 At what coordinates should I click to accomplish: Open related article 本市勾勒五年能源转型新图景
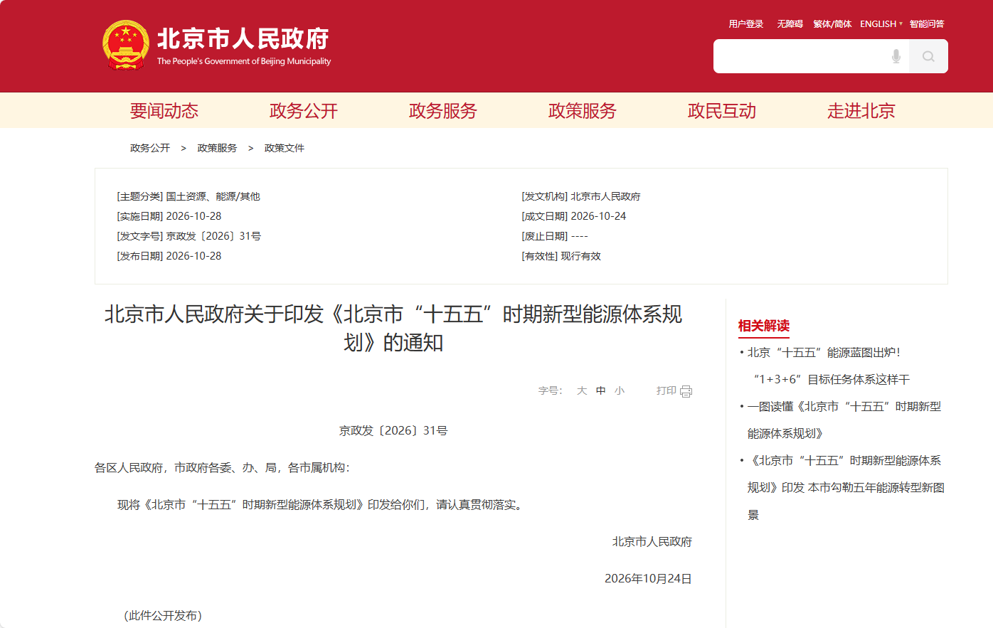(x=846, y=487)
